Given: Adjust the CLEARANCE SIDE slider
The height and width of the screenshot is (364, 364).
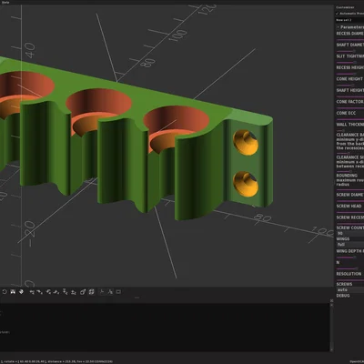Looking at the screenshot, I should 350,171.
